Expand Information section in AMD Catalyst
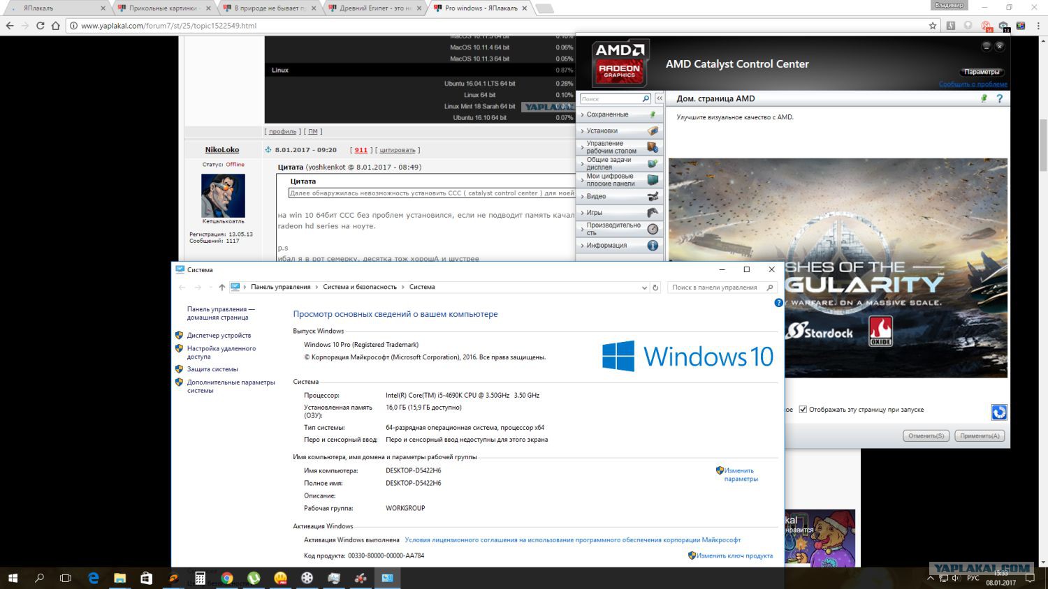This screenshot has width=1048, height=589. coord(619,246)
